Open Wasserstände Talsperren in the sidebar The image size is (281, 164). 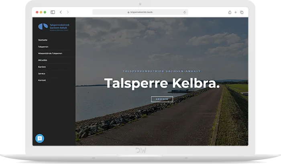click(x=50, y=53)
